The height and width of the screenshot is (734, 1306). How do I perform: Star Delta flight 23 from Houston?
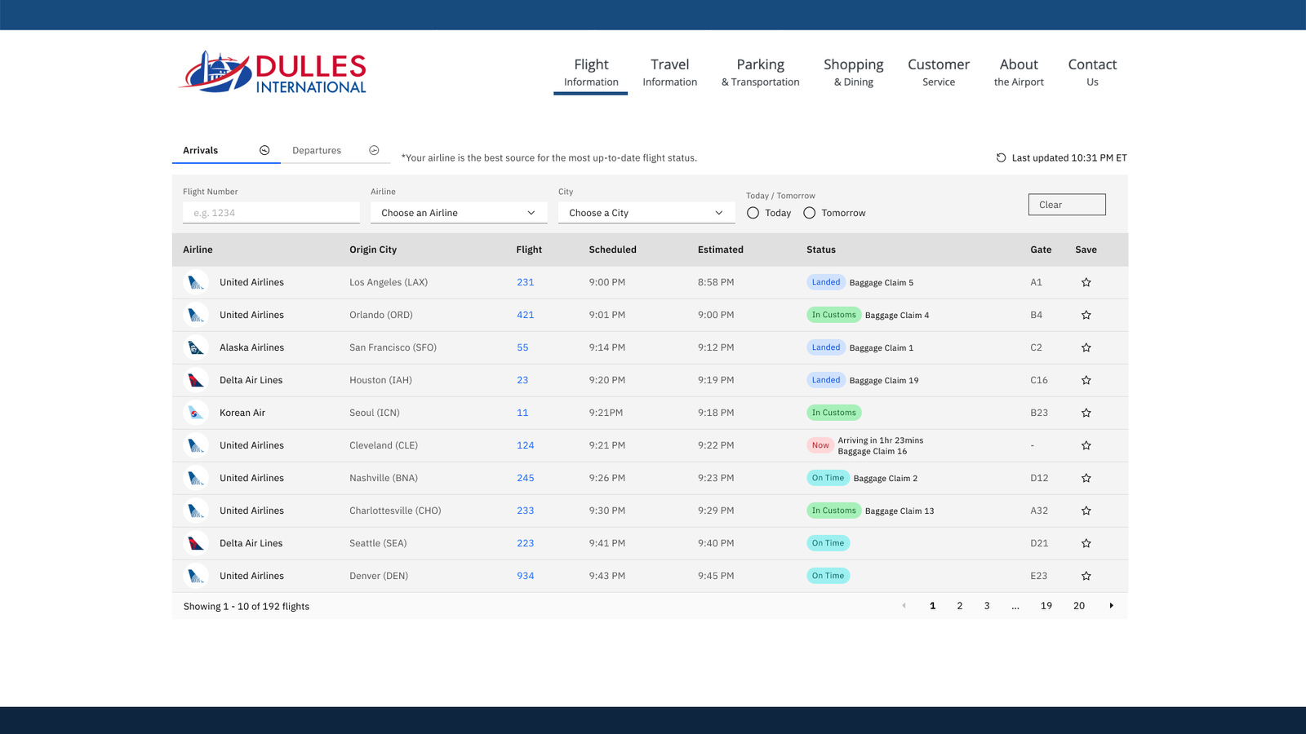(x=1086, y=380)
